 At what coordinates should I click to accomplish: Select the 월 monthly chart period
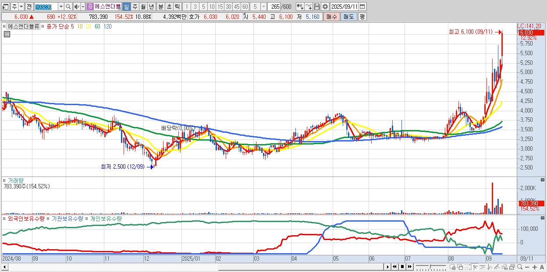[x=143, y=7]
